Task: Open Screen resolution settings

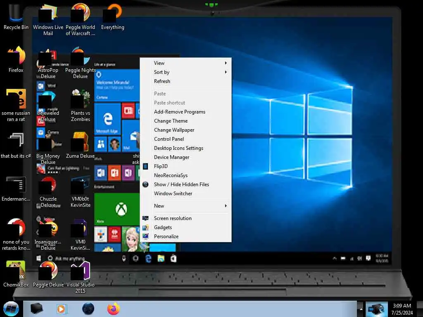Action: [185, 218]
